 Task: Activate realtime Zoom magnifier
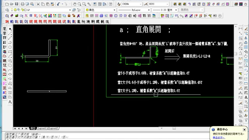point(79,4)
